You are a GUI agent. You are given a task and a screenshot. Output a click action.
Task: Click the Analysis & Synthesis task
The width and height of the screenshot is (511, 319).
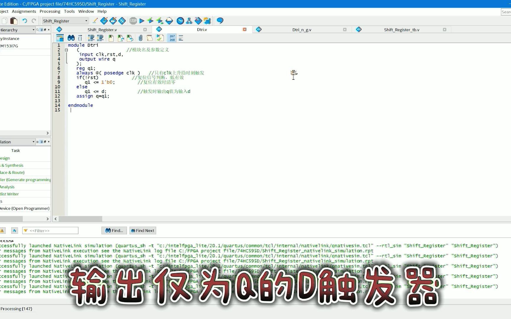[12, 165]
